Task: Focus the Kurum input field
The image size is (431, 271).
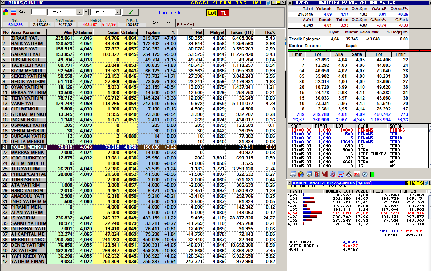Action: [x=39, y=12]
